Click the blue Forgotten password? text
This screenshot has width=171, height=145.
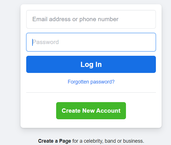[91, 82]
